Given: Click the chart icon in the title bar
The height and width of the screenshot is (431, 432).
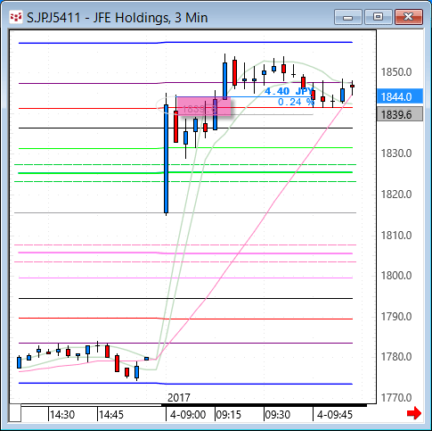Looking at the screenshot, I should pos(16,17).
